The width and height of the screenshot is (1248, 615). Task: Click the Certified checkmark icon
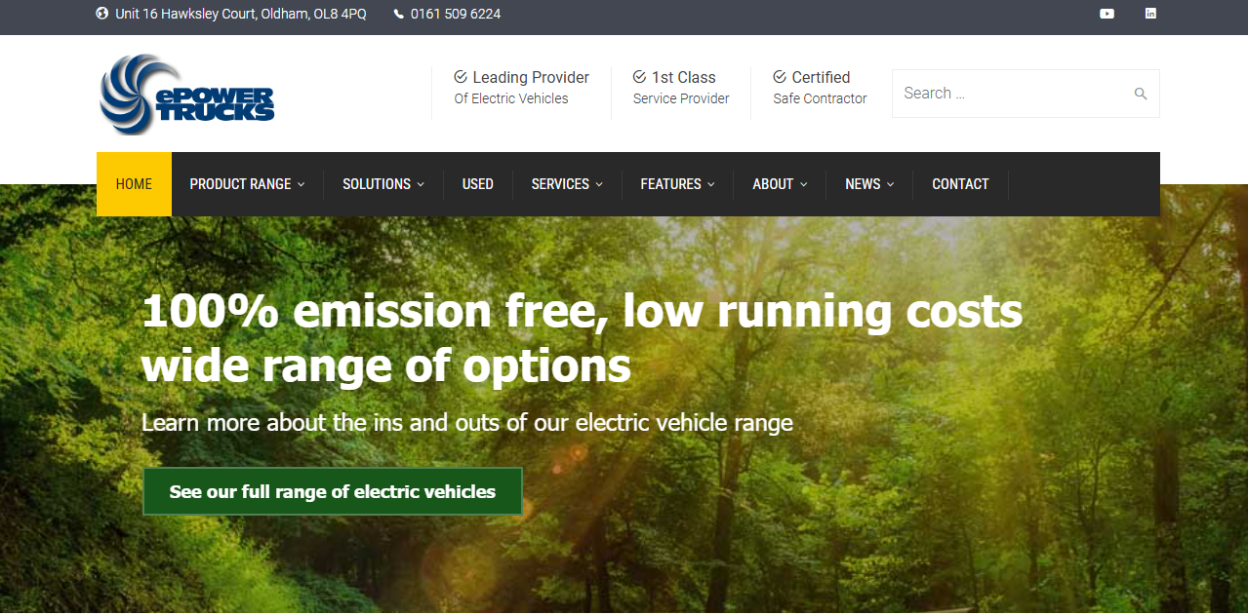coord(780,77)
